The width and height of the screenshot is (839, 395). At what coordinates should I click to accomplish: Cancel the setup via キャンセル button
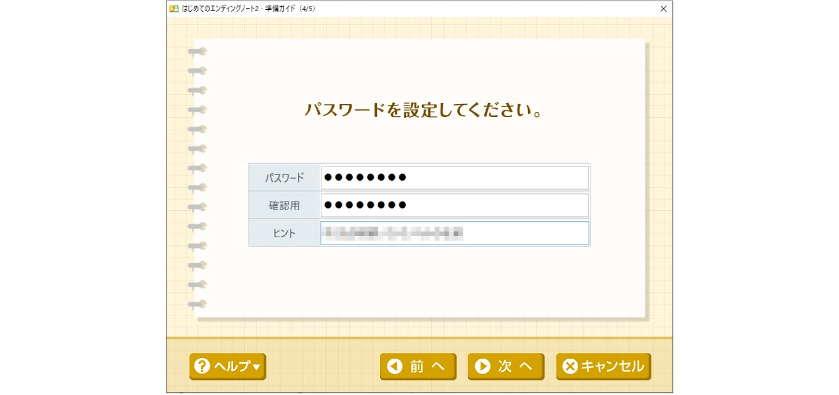pyautogui.click(x=603, y=366)
